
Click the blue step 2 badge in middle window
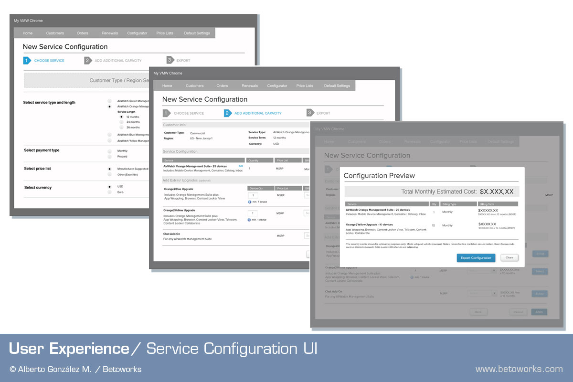[x=228, y=113]
